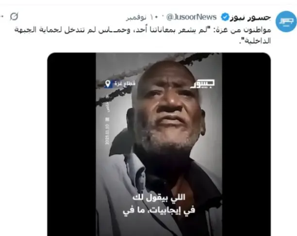Click the subtitle line اللي بيقول لك
The height and width of the screenshot is (236, 297).
coord(159,197)
